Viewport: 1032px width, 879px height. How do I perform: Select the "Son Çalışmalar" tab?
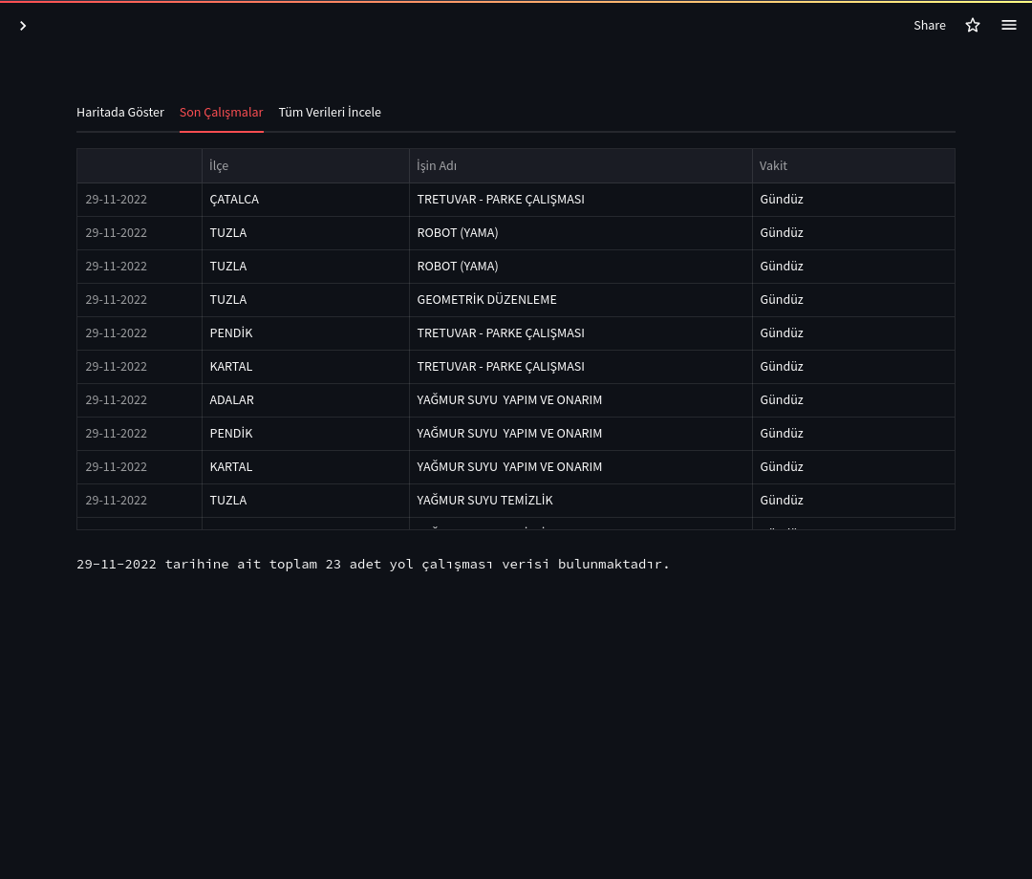click(x=221, y=112)
